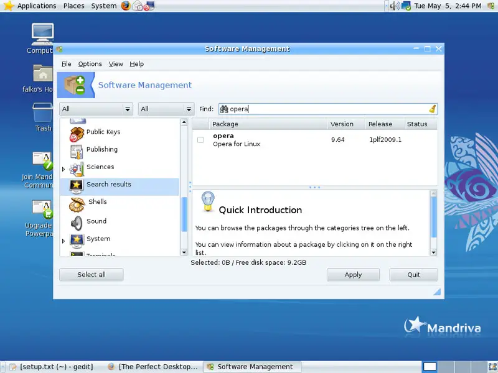Sort by the Status column header

coord(421,124)
